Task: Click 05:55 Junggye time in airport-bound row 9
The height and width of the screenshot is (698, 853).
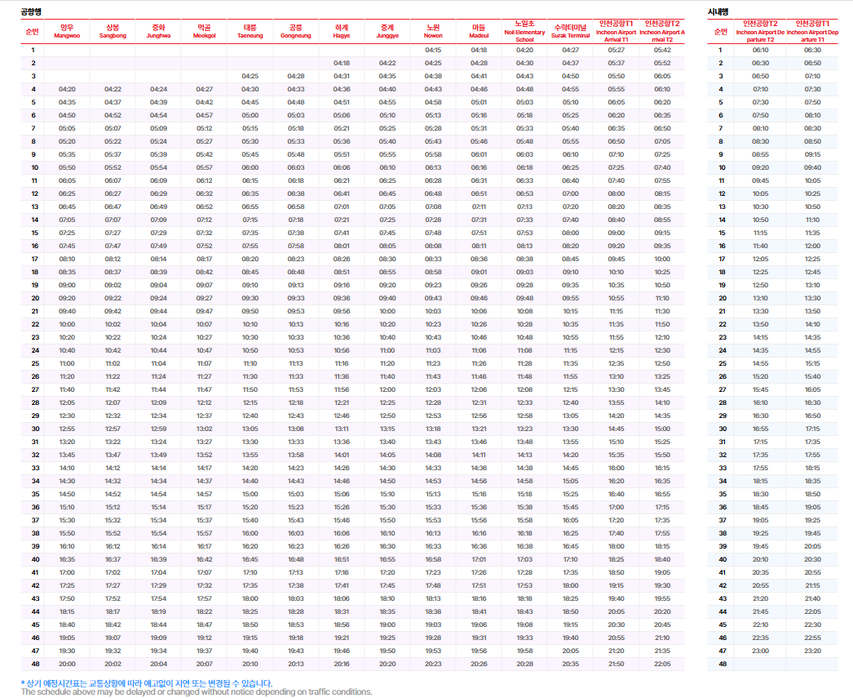Action: [x=387, y=154]
